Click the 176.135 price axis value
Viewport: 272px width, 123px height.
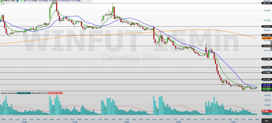(267, 50)
